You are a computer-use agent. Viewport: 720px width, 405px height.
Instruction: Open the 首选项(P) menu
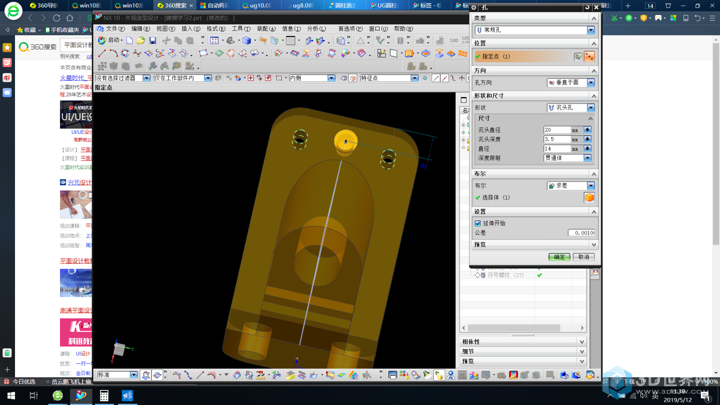click(350, 29)
